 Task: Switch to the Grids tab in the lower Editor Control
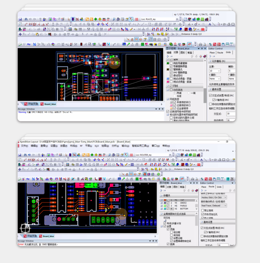[x=219, y=187]
